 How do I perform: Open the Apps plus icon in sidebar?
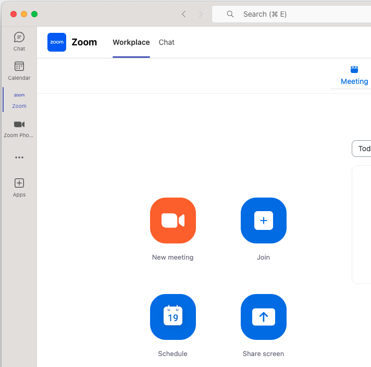19,188
